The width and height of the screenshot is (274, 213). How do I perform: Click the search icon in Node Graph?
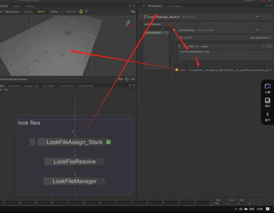pyautogui.click(x=133, y=94)
